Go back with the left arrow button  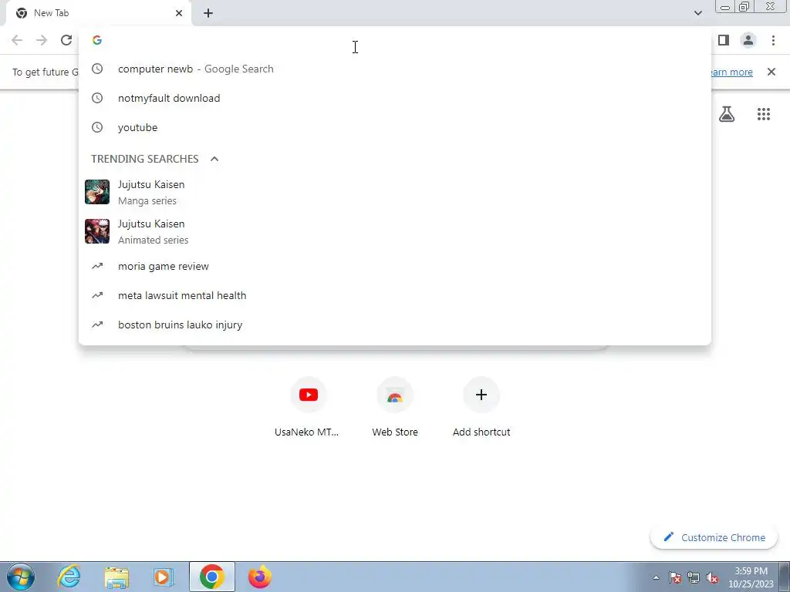(x=17, y=40)
